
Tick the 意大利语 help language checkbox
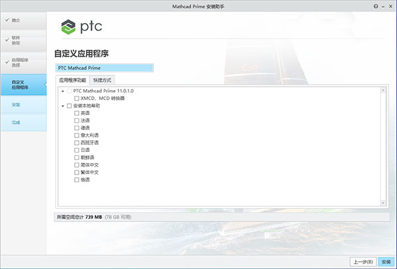click(77, 135)
